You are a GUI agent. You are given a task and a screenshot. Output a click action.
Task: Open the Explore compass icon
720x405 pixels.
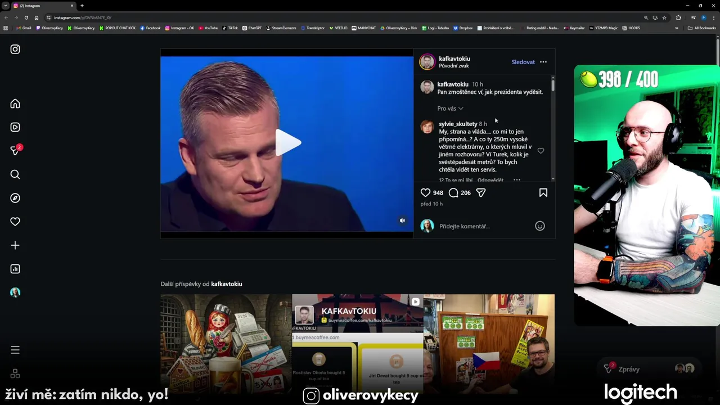15,198
